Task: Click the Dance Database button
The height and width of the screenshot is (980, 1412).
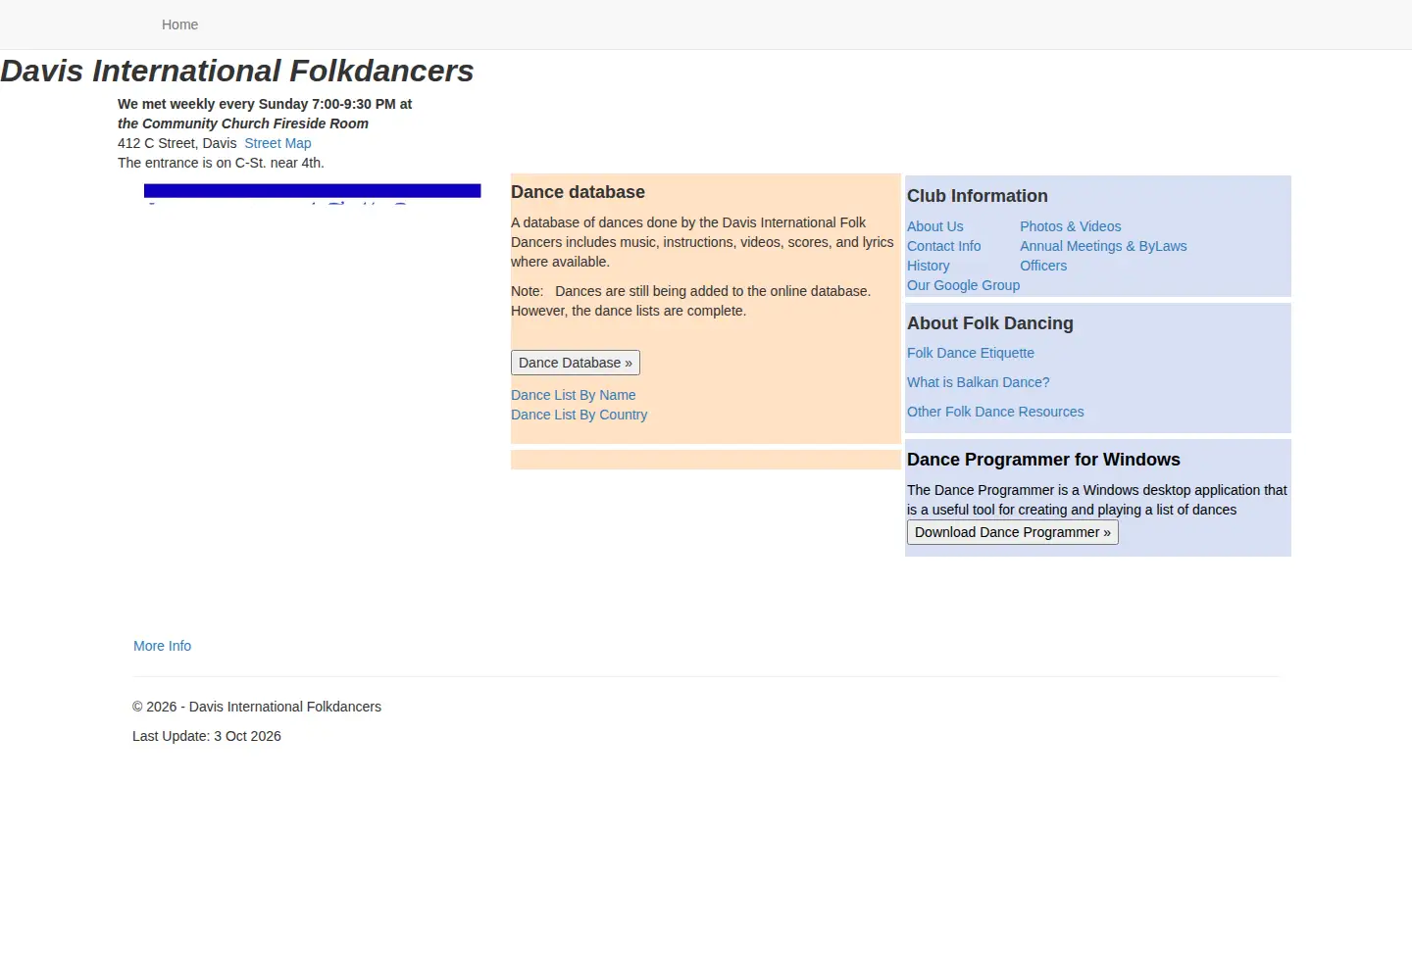Action: (576, 363)
